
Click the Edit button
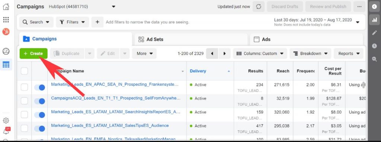click(x=108, y=54)
